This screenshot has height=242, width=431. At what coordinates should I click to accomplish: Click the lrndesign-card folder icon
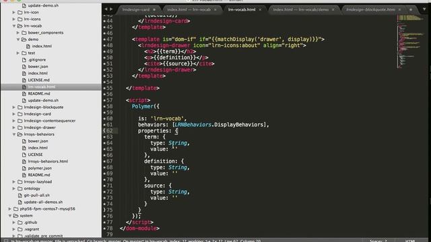[x=20, y=114]
